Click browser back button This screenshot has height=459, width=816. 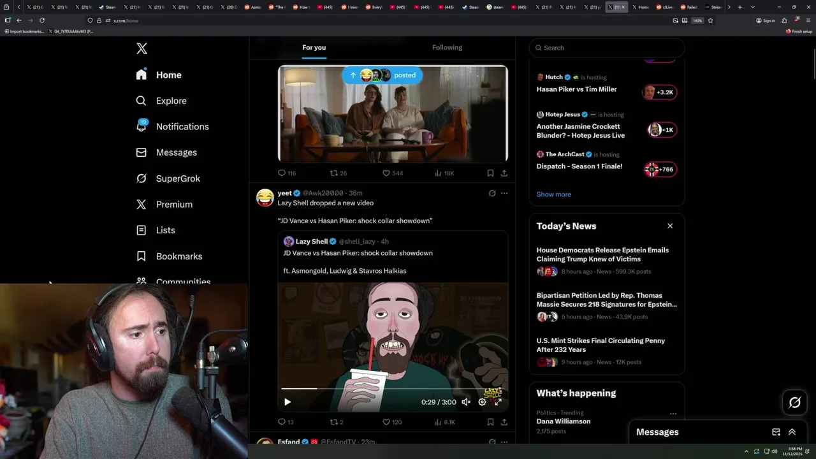(18, 20)
